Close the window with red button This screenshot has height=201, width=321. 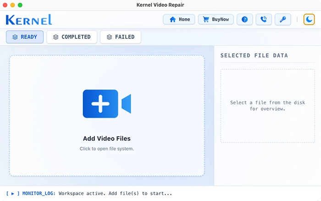click(x=5, y=5)
